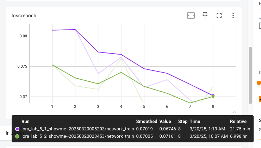The height and width of the screenshot is (148, 261).
Task: Click the lr card title below the chart
Action: tap(7, 133)
